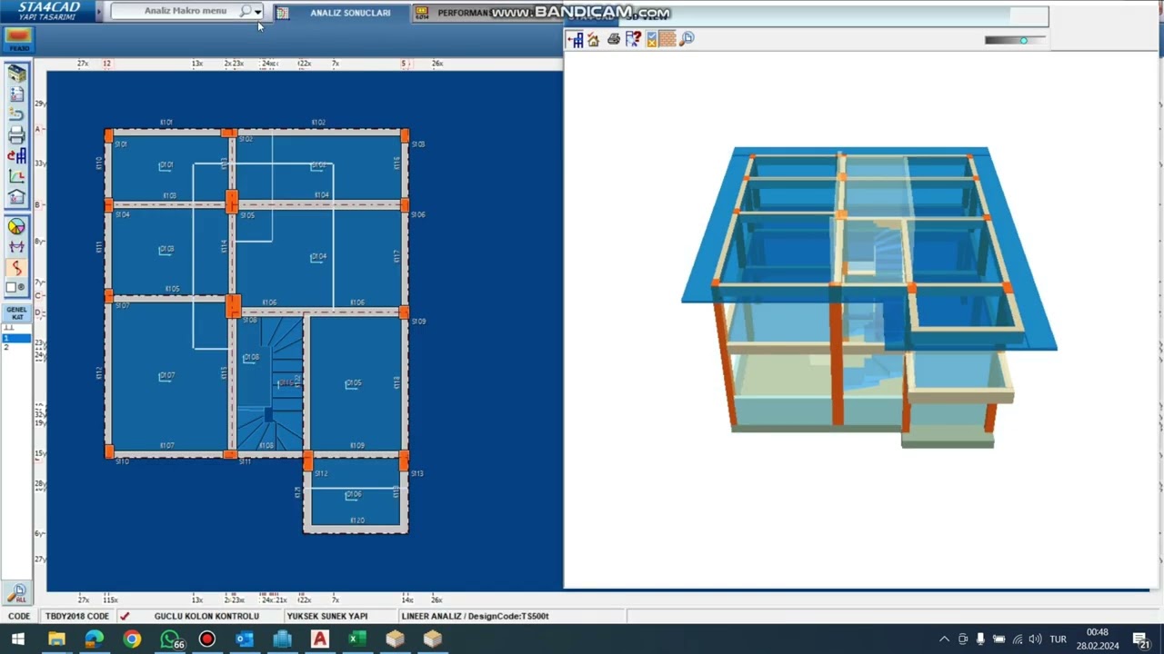Open the Windows Start menu
This screenshot has height=654, width=1164.
17,639
